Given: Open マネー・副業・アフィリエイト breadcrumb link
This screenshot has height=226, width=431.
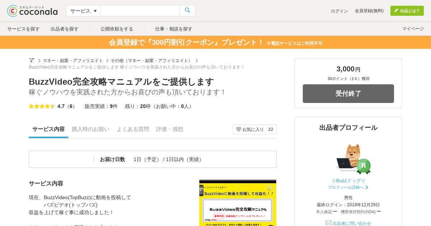Looking at the screenshot, I should click(x=73, y=61).
